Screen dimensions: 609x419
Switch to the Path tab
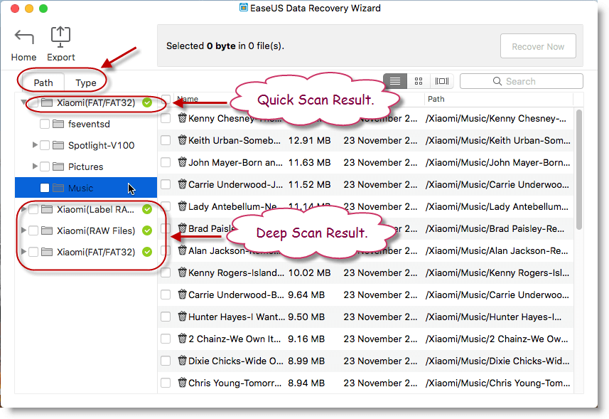click(x=43, y=83)
